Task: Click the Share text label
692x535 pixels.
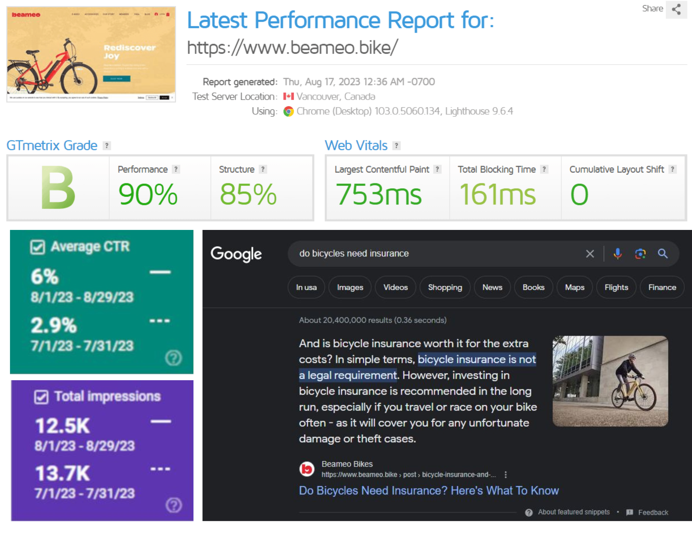Action: tap(652, 9)
